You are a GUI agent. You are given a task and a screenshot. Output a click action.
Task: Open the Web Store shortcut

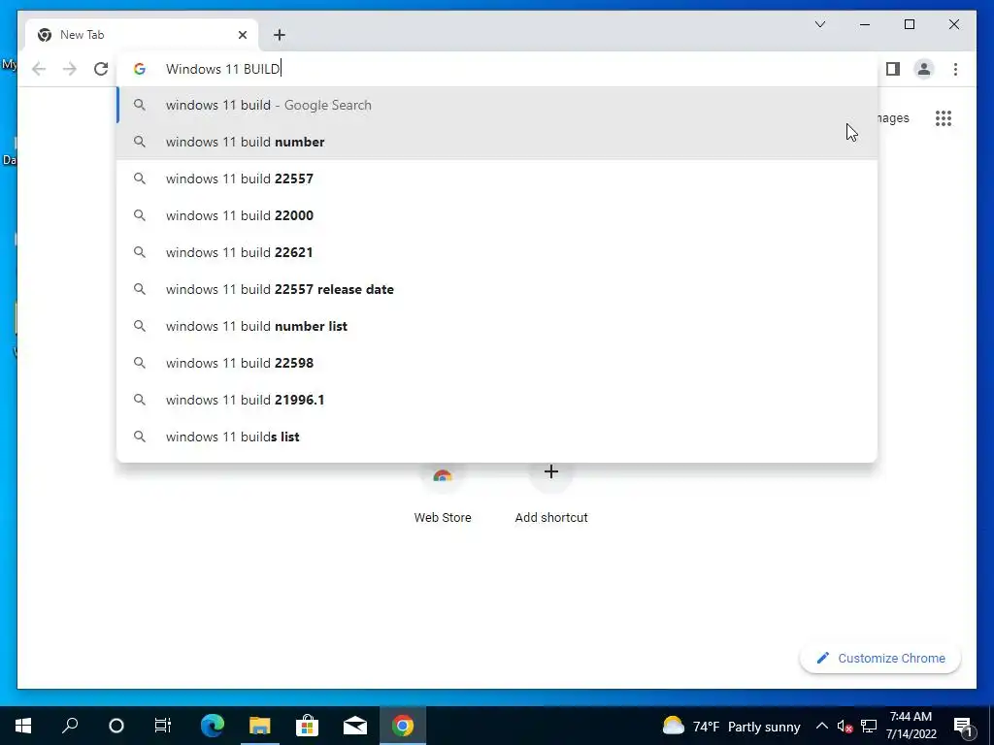click(443, 496)
